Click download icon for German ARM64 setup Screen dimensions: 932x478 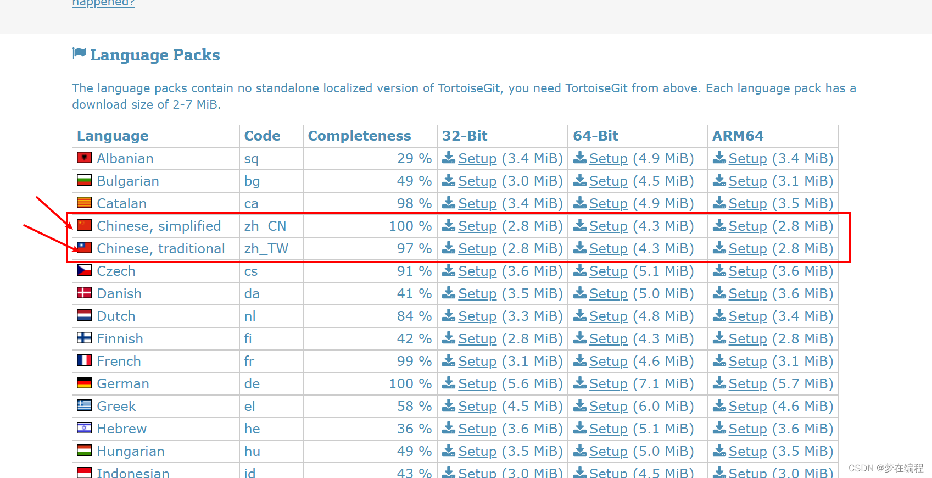(719, 383)
